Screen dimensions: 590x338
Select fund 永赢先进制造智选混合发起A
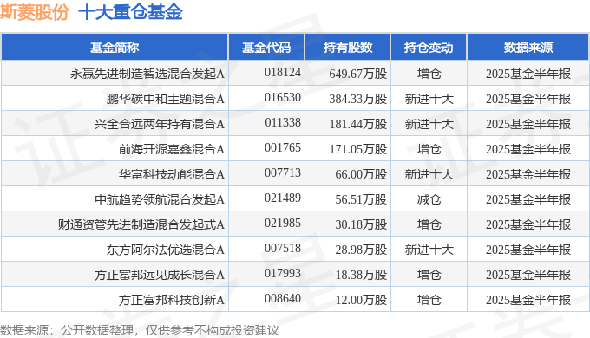[147, 74]
